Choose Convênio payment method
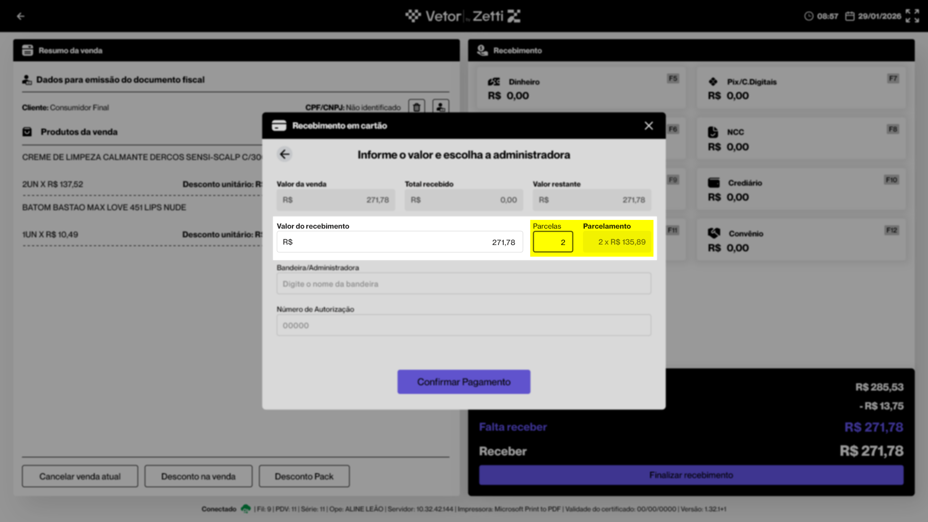The width and height of the screenshot is (928, 522). click(x=800, y=240)
